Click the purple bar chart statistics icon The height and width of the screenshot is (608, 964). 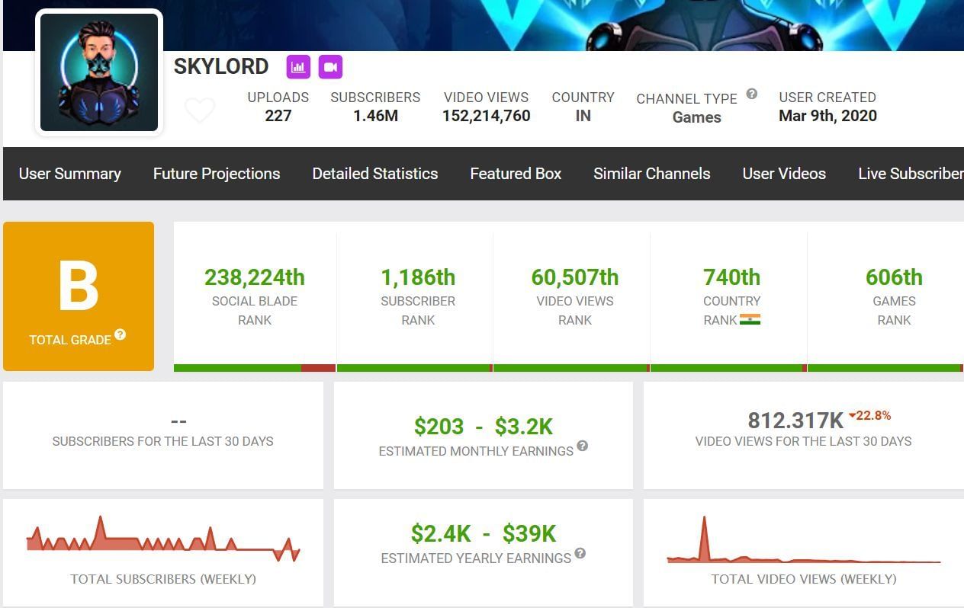click(298, 67)
